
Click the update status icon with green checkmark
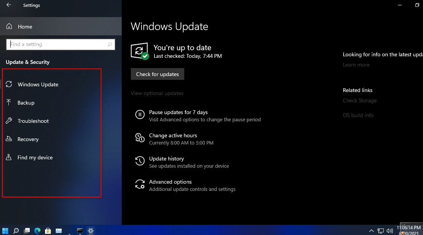click(140, 51)
